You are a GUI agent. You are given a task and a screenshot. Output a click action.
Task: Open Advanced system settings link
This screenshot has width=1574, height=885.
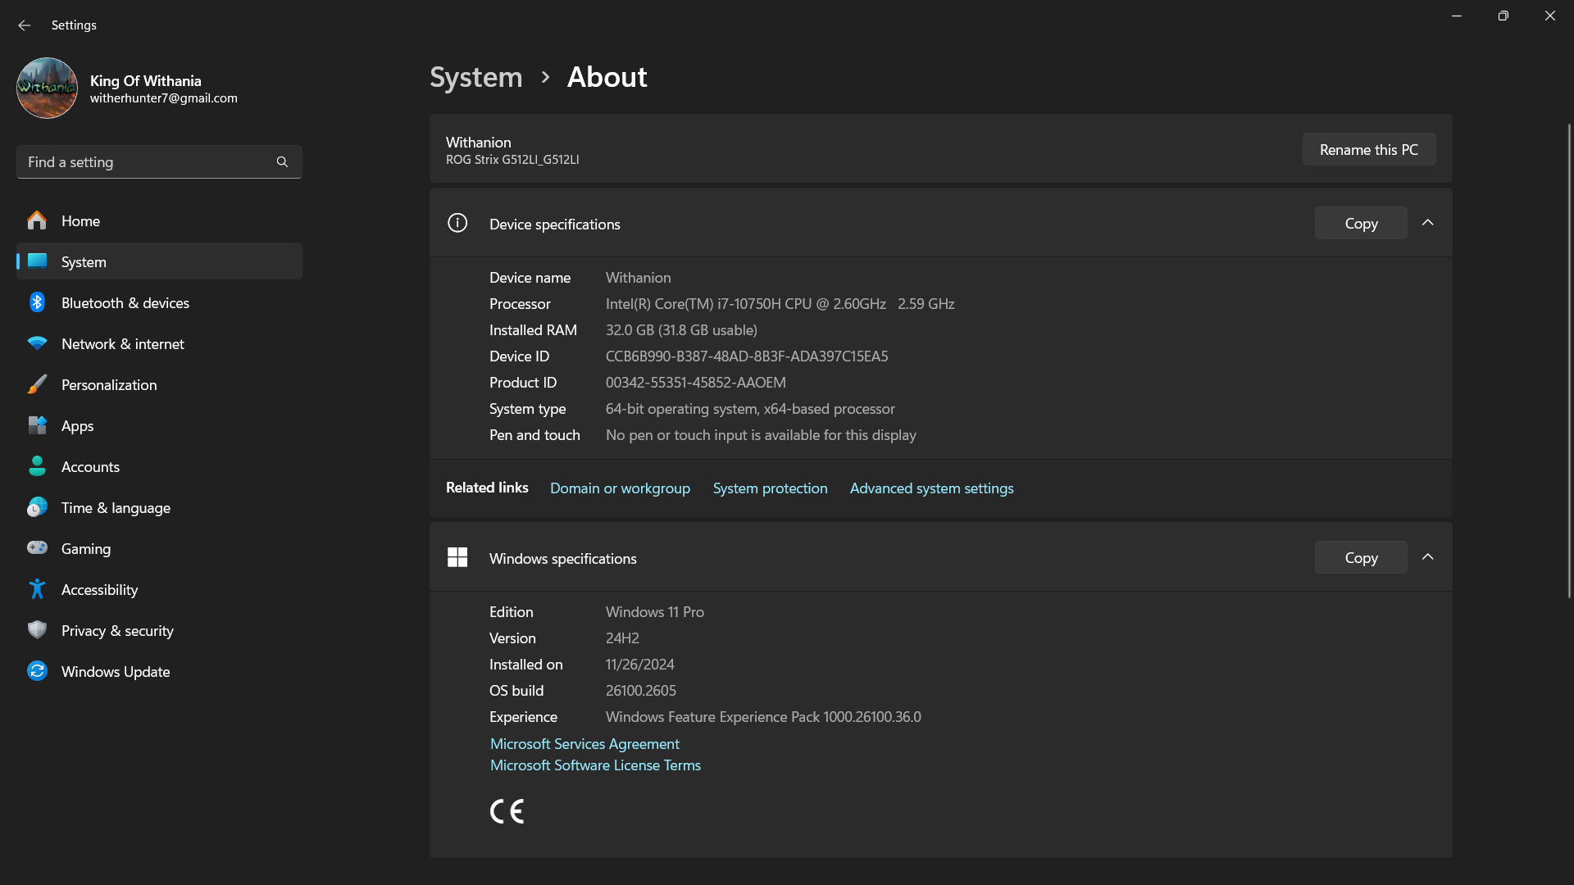tap(931, 488)
